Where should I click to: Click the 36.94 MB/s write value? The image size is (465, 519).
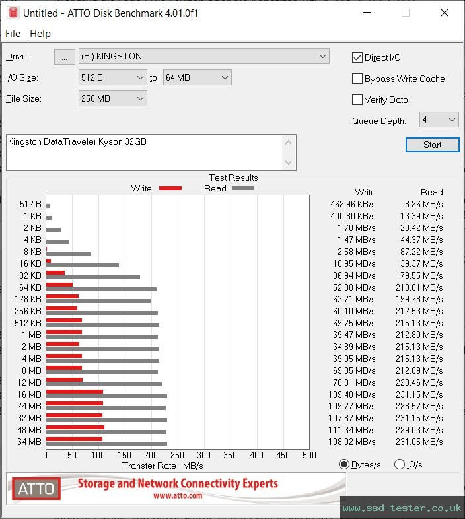coord(354,276)
